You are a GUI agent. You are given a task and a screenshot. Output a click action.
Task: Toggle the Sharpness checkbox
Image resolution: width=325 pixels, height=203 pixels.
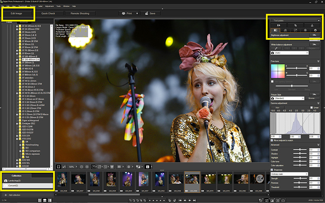(272, 170)
